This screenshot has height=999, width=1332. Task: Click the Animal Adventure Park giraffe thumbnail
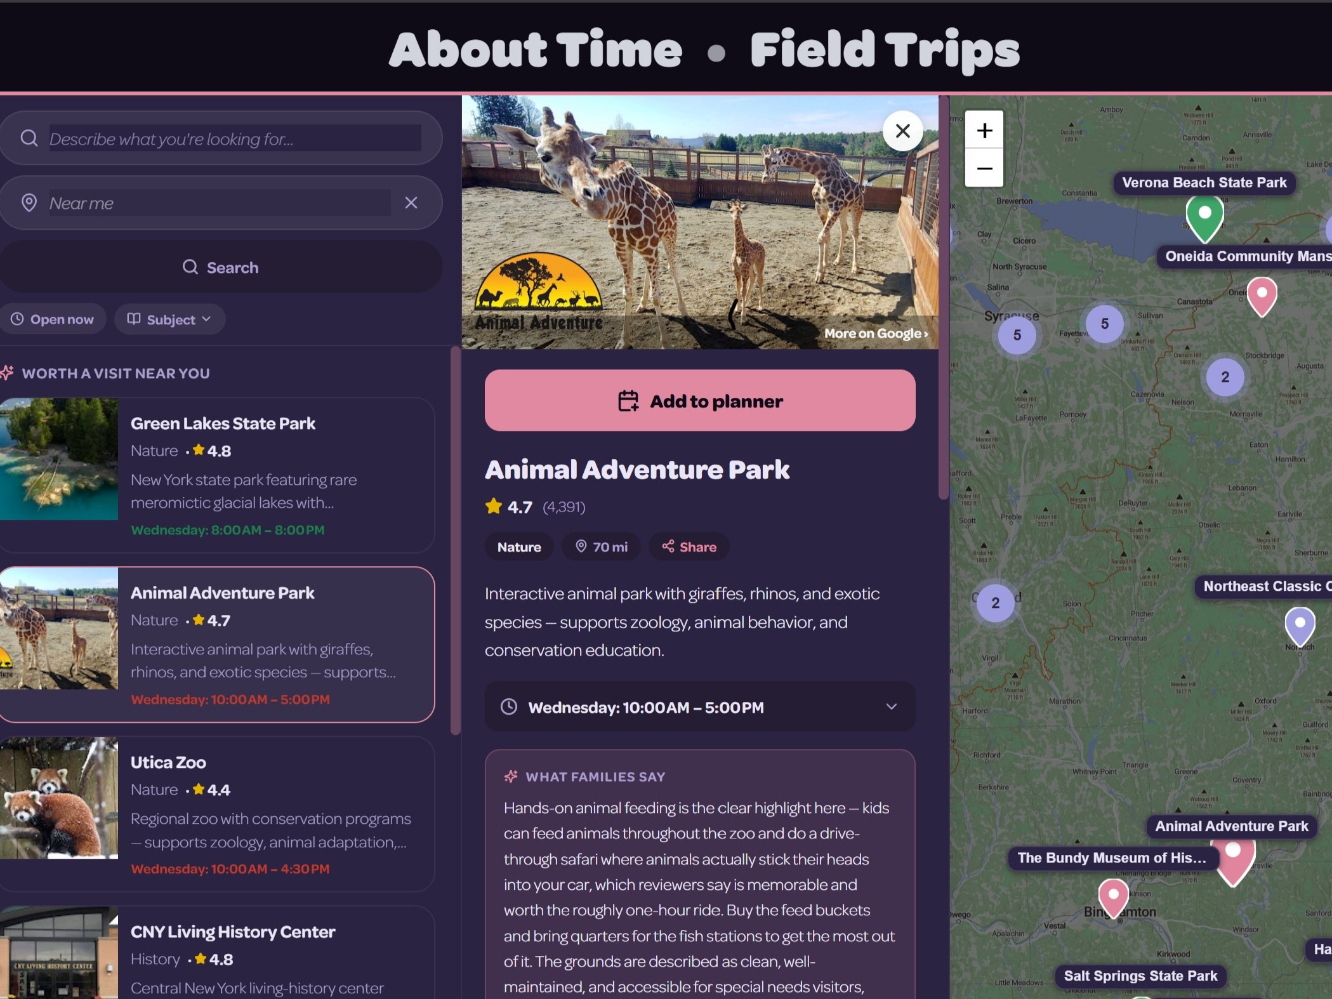coord(59,628)
